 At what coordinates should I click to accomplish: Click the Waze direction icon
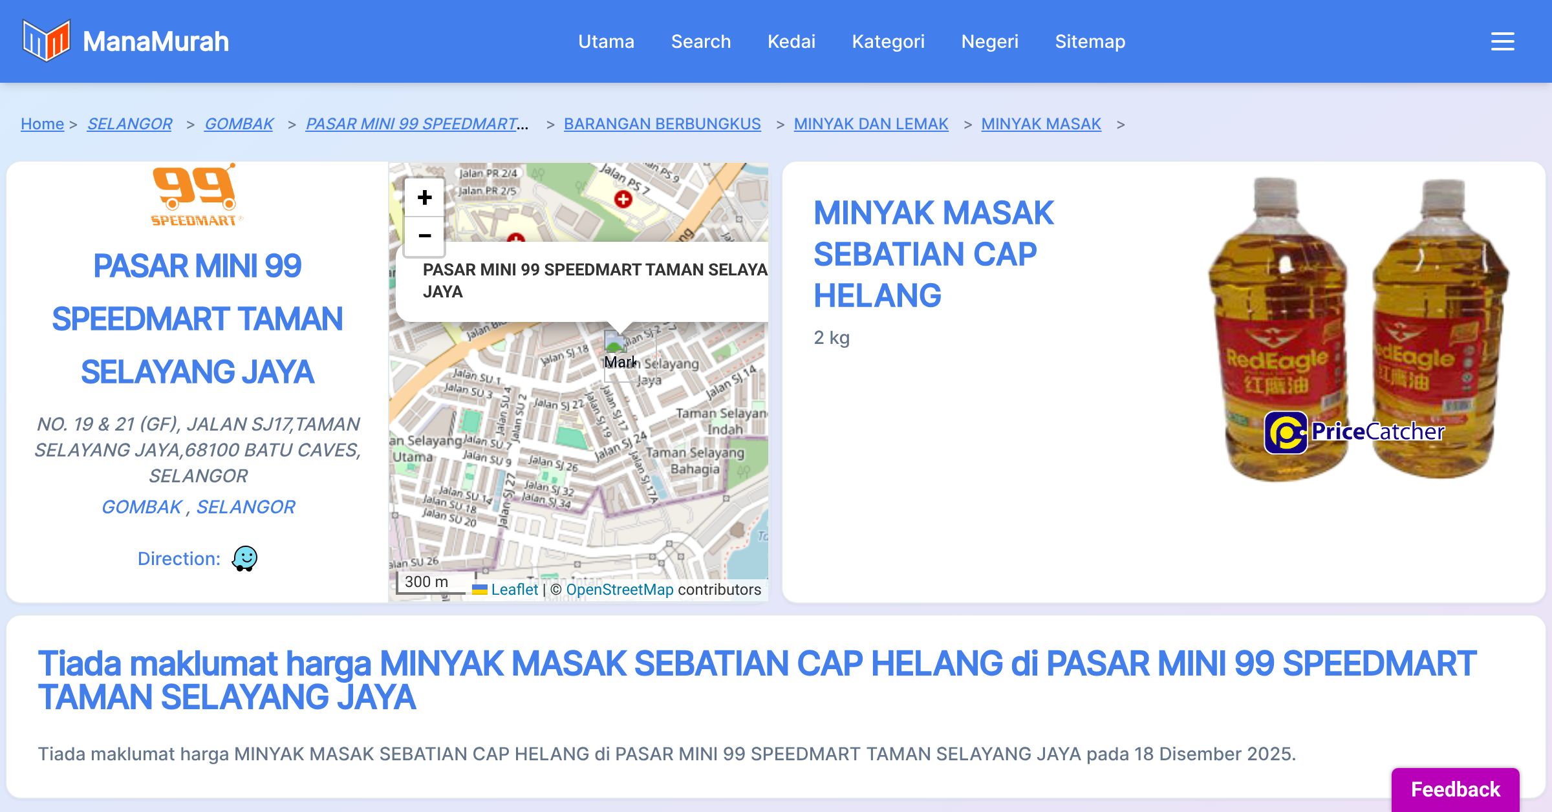244,559
